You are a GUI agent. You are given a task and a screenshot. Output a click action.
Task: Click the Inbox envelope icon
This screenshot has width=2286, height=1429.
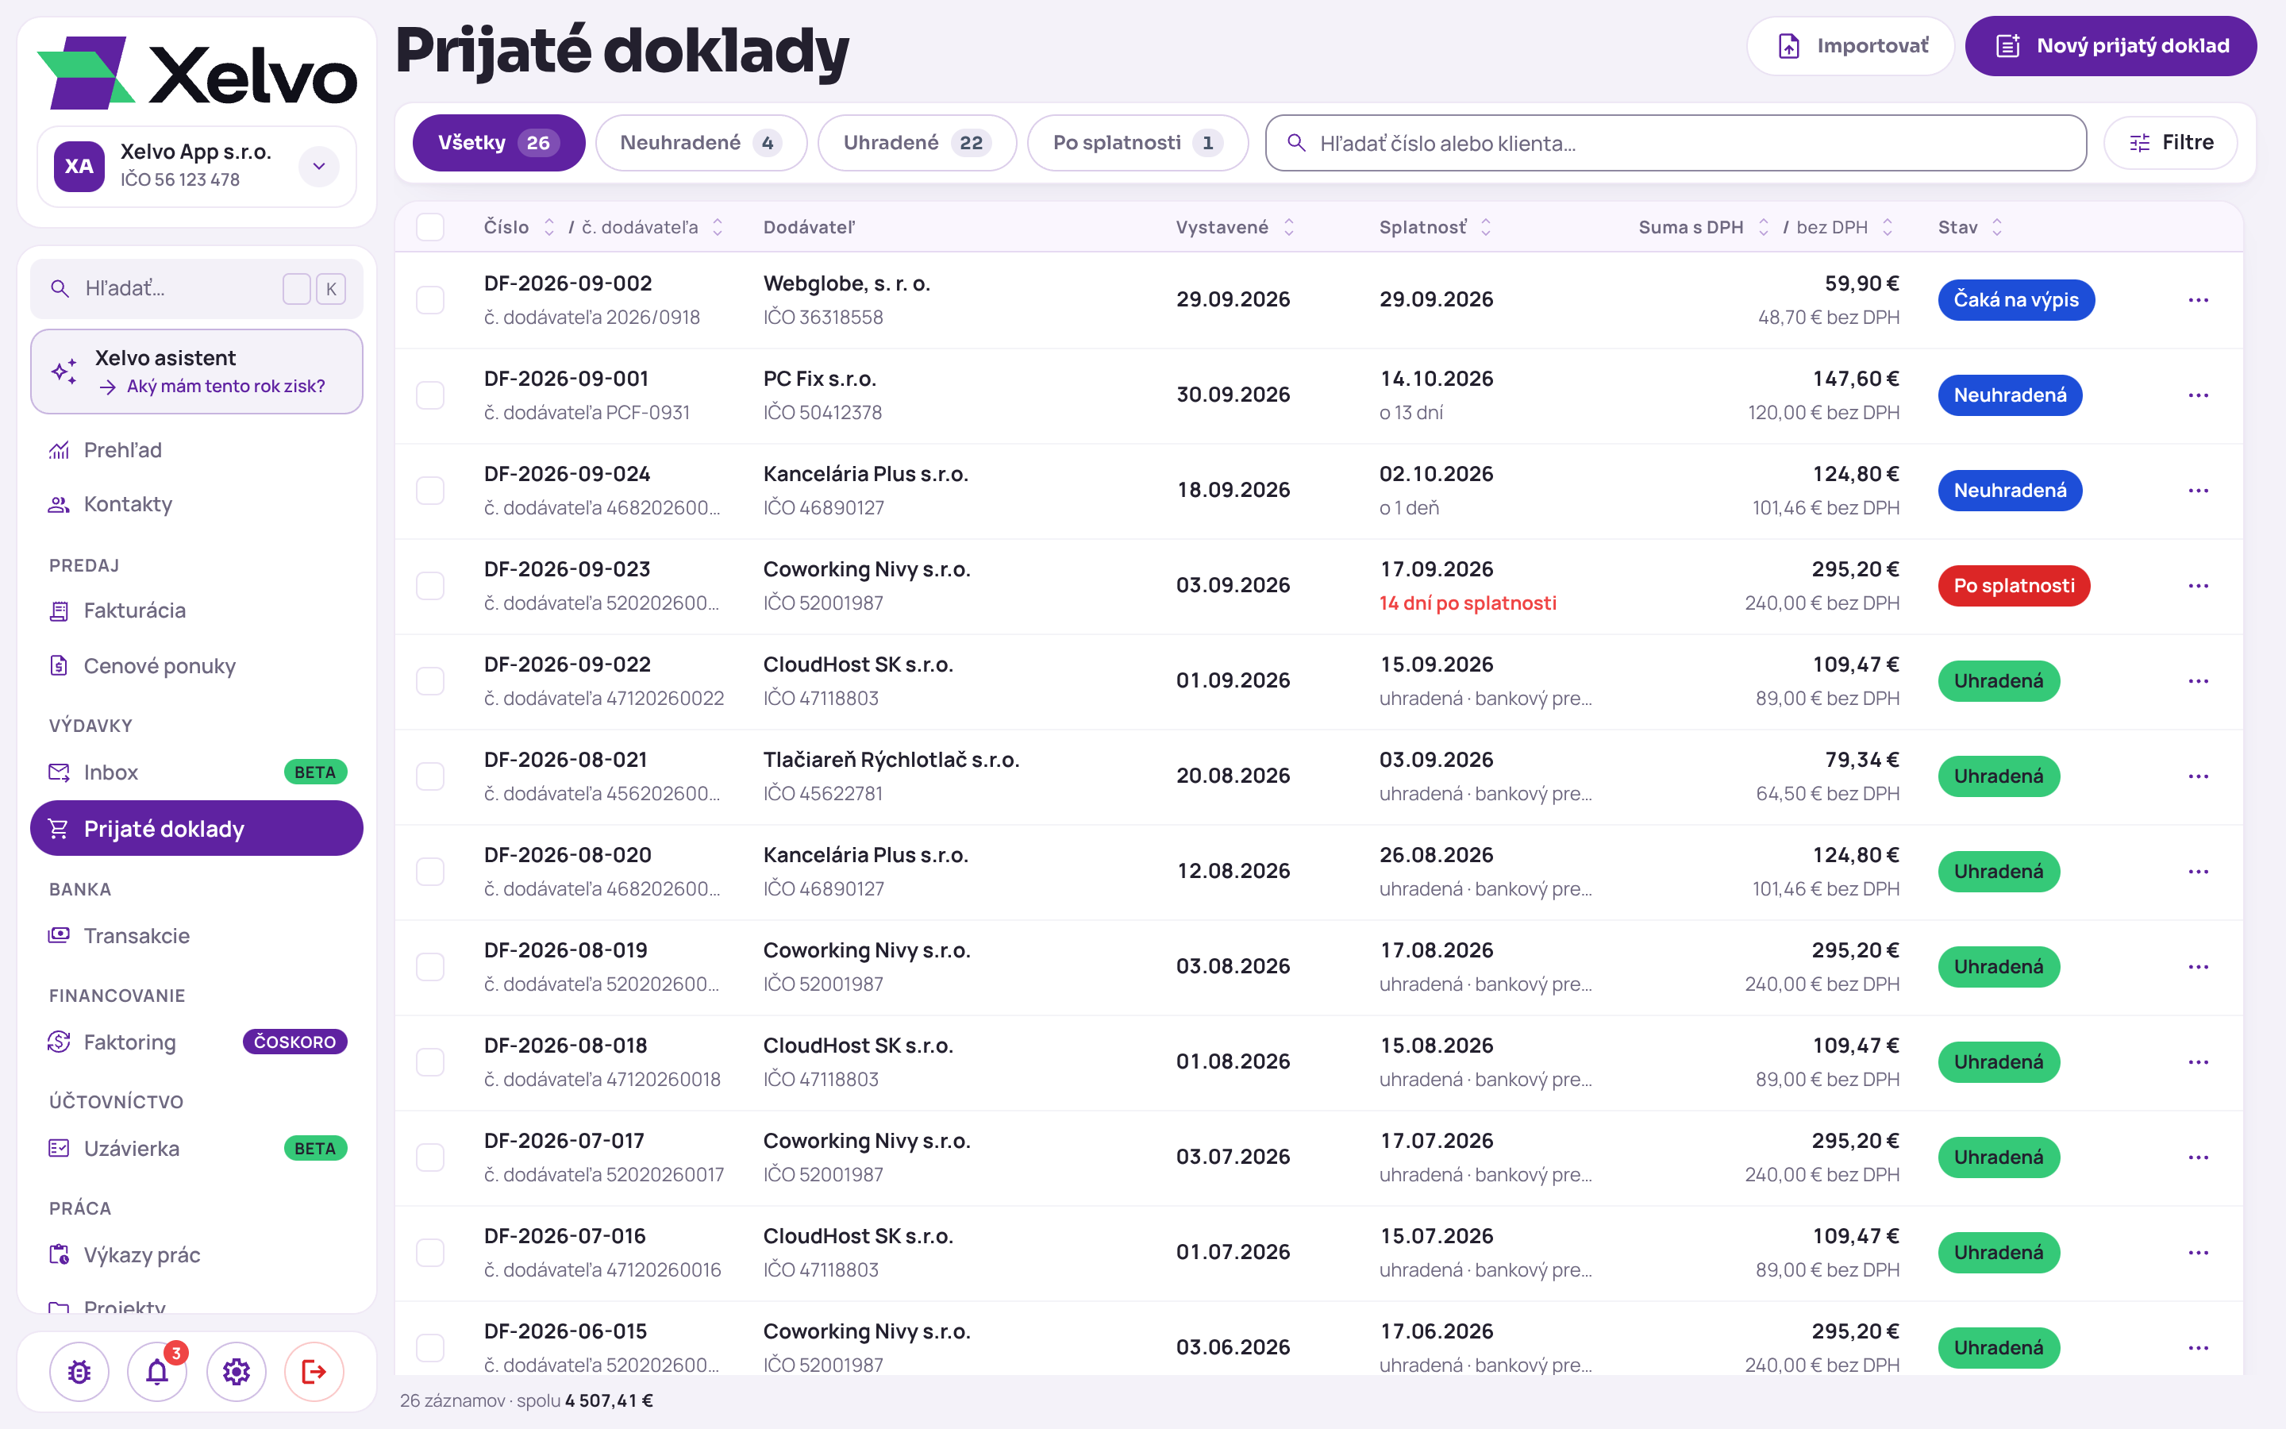point(60,772)
